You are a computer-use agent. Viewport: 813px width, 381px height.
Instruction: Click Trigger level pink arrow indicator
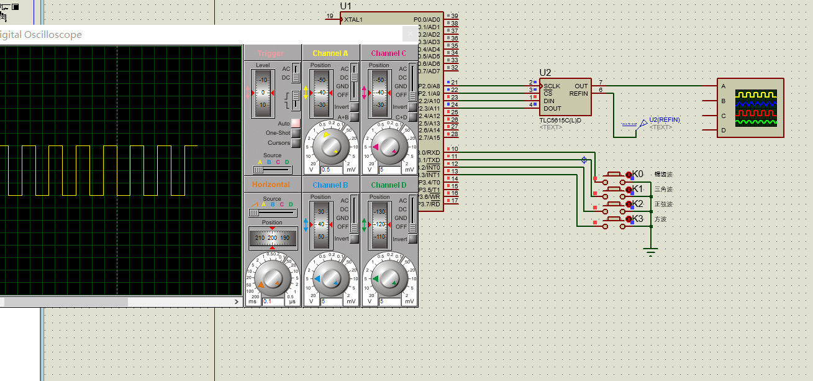248,93
